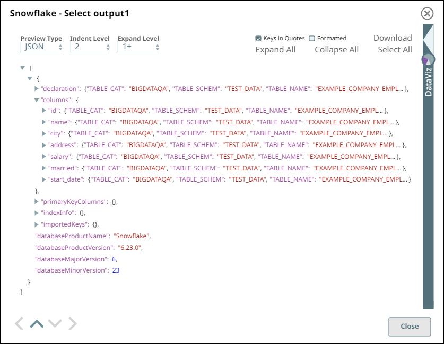
Task: Click the DataViz pie chart icon
Action: (x=428, y=60)
